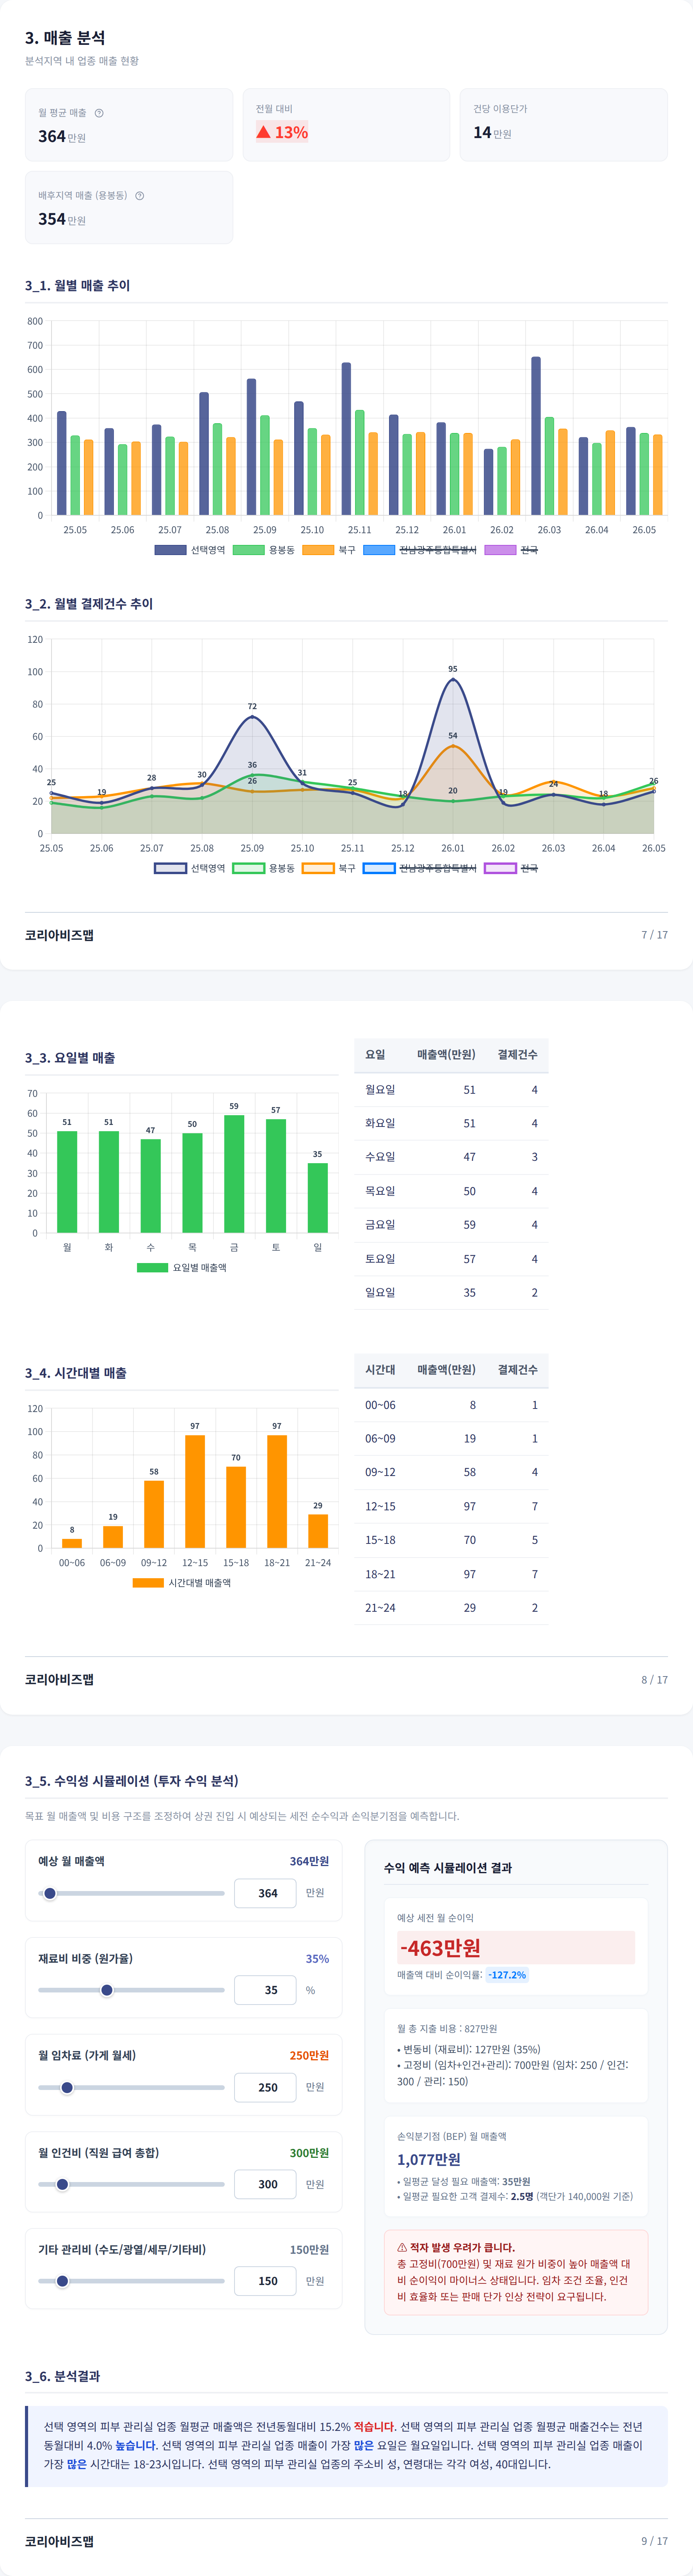Select the 수요일 table row
Image resolution: width=693 pixels, height=2576 pixels.
pyautogui.click(x=451, y=1157)
